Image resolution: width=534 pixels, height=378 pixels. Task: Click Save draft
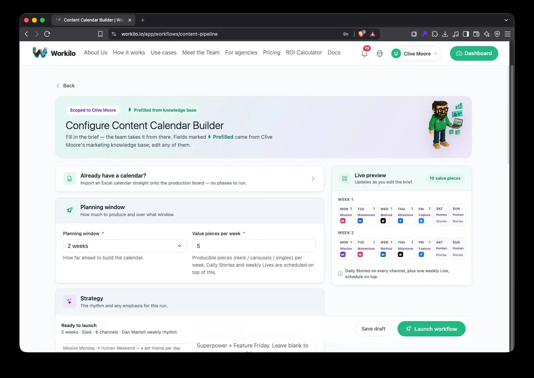pyautogui.click(x=373, y=329)
